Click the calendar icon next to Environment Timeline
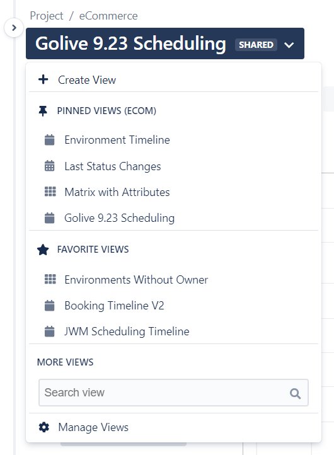Screen dimensions: 334x455 pyautogui.click(x=50, y=140)
